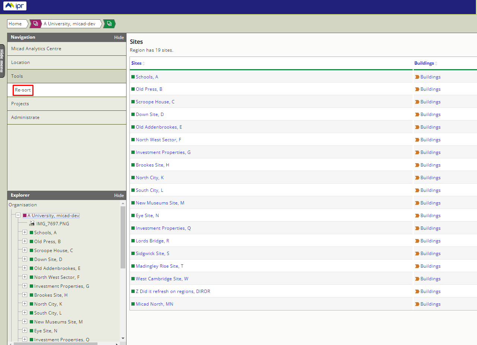The image size is (477, 345).
Task: Expand Schools, A in Explorer tree
Action: point(25,232)
